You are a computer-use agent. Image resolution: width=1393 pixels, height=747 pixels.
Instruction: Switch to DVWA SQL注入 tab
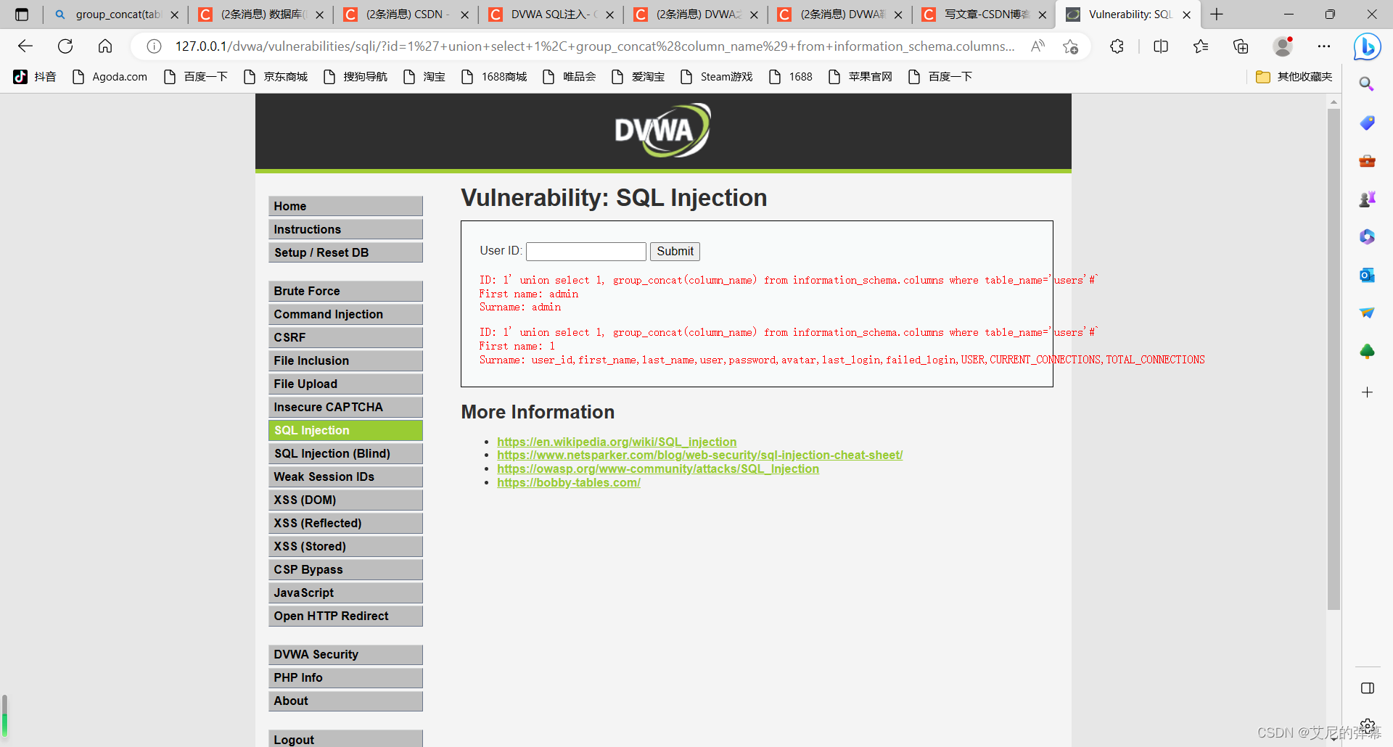[x=551, y=15]
